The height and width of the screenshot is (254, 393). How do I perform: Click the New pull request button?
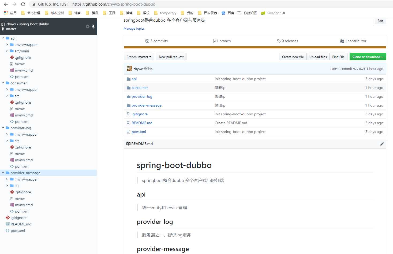pyautogui.click(x=171, y=57)
